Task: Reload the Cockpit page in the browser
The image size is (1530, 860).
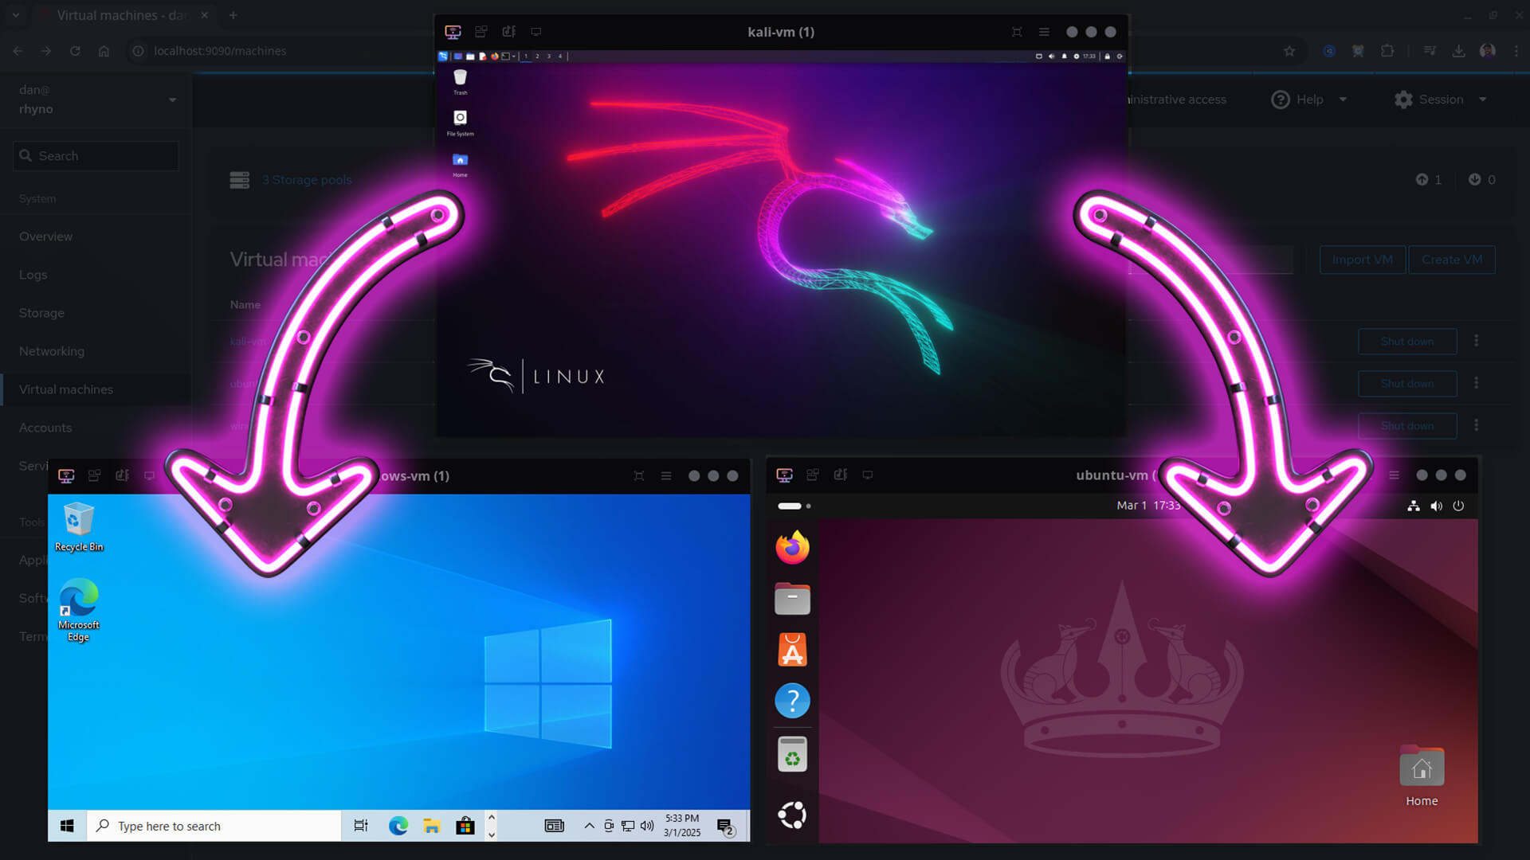Action: point(75,51)
